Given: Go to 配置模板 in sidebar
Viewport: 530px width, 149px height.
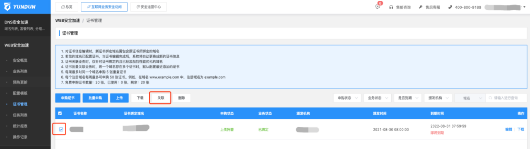Looking at the screenshot, I should tap(20, 93).
